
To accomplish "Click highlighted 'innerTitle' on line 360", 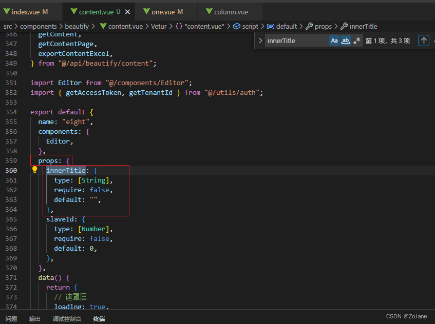I will click(x=66, y=171).
